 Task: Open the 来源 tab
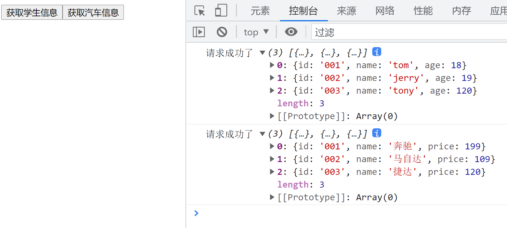(346, 11)
